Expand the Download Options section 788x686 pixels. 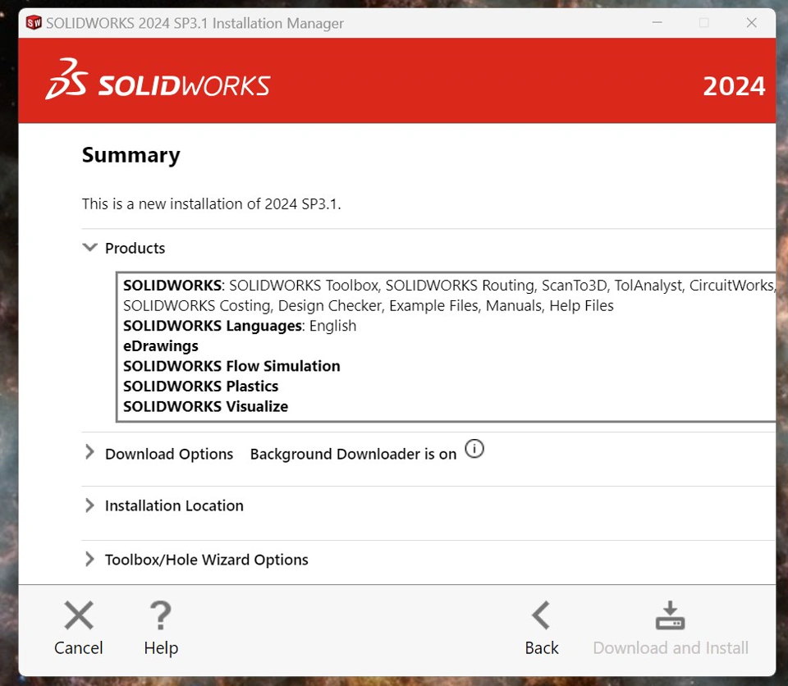[x=89, y=452]
